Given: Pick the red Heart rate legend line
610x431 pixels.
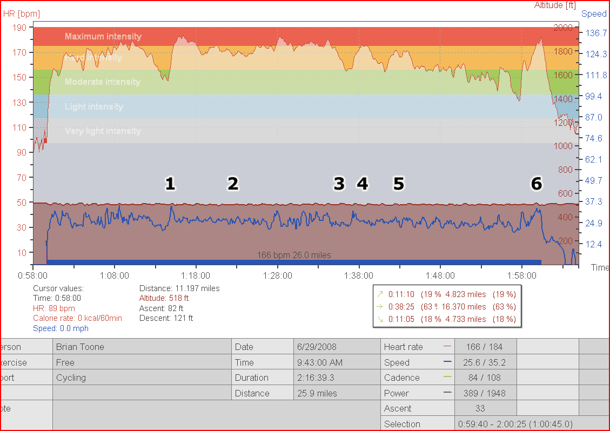Looking at the screenshot, I should click(x=447, y=346).
